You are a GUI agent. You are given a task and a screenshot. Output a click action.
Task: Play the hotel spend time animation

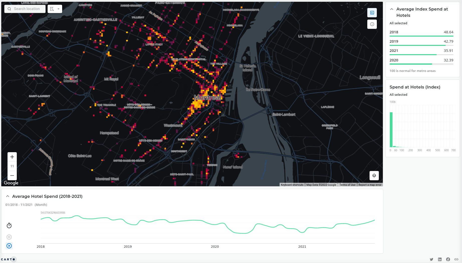[x=9, y=246]
